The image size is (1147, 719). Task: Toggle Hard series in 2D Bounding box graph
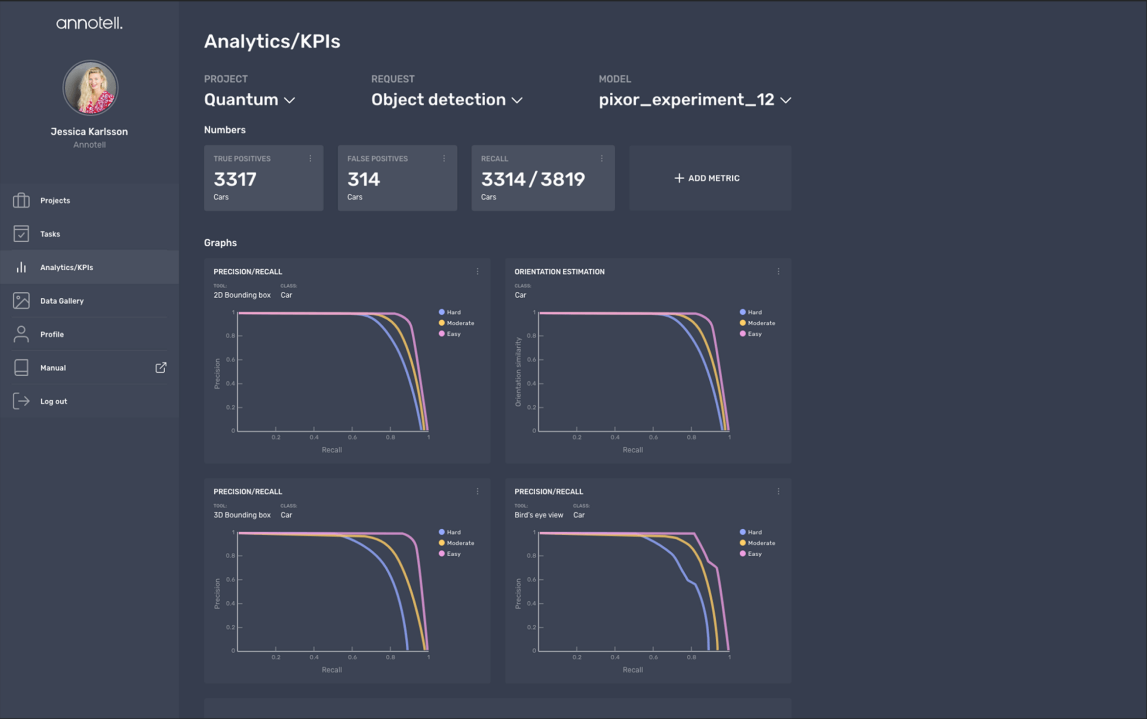(x=449, y=312)
